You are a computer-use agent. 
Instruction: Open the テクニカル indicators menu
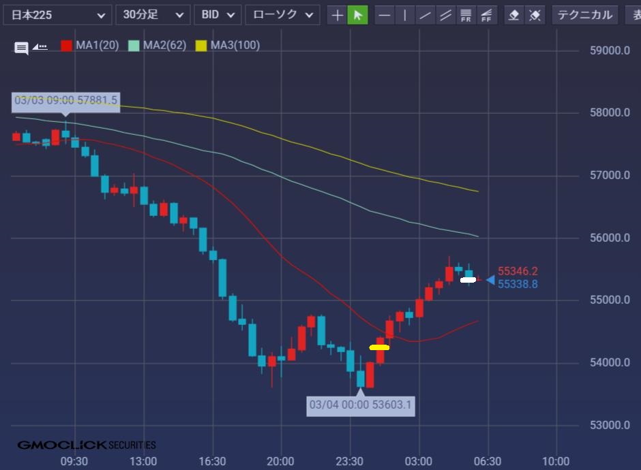pos(584,15)
